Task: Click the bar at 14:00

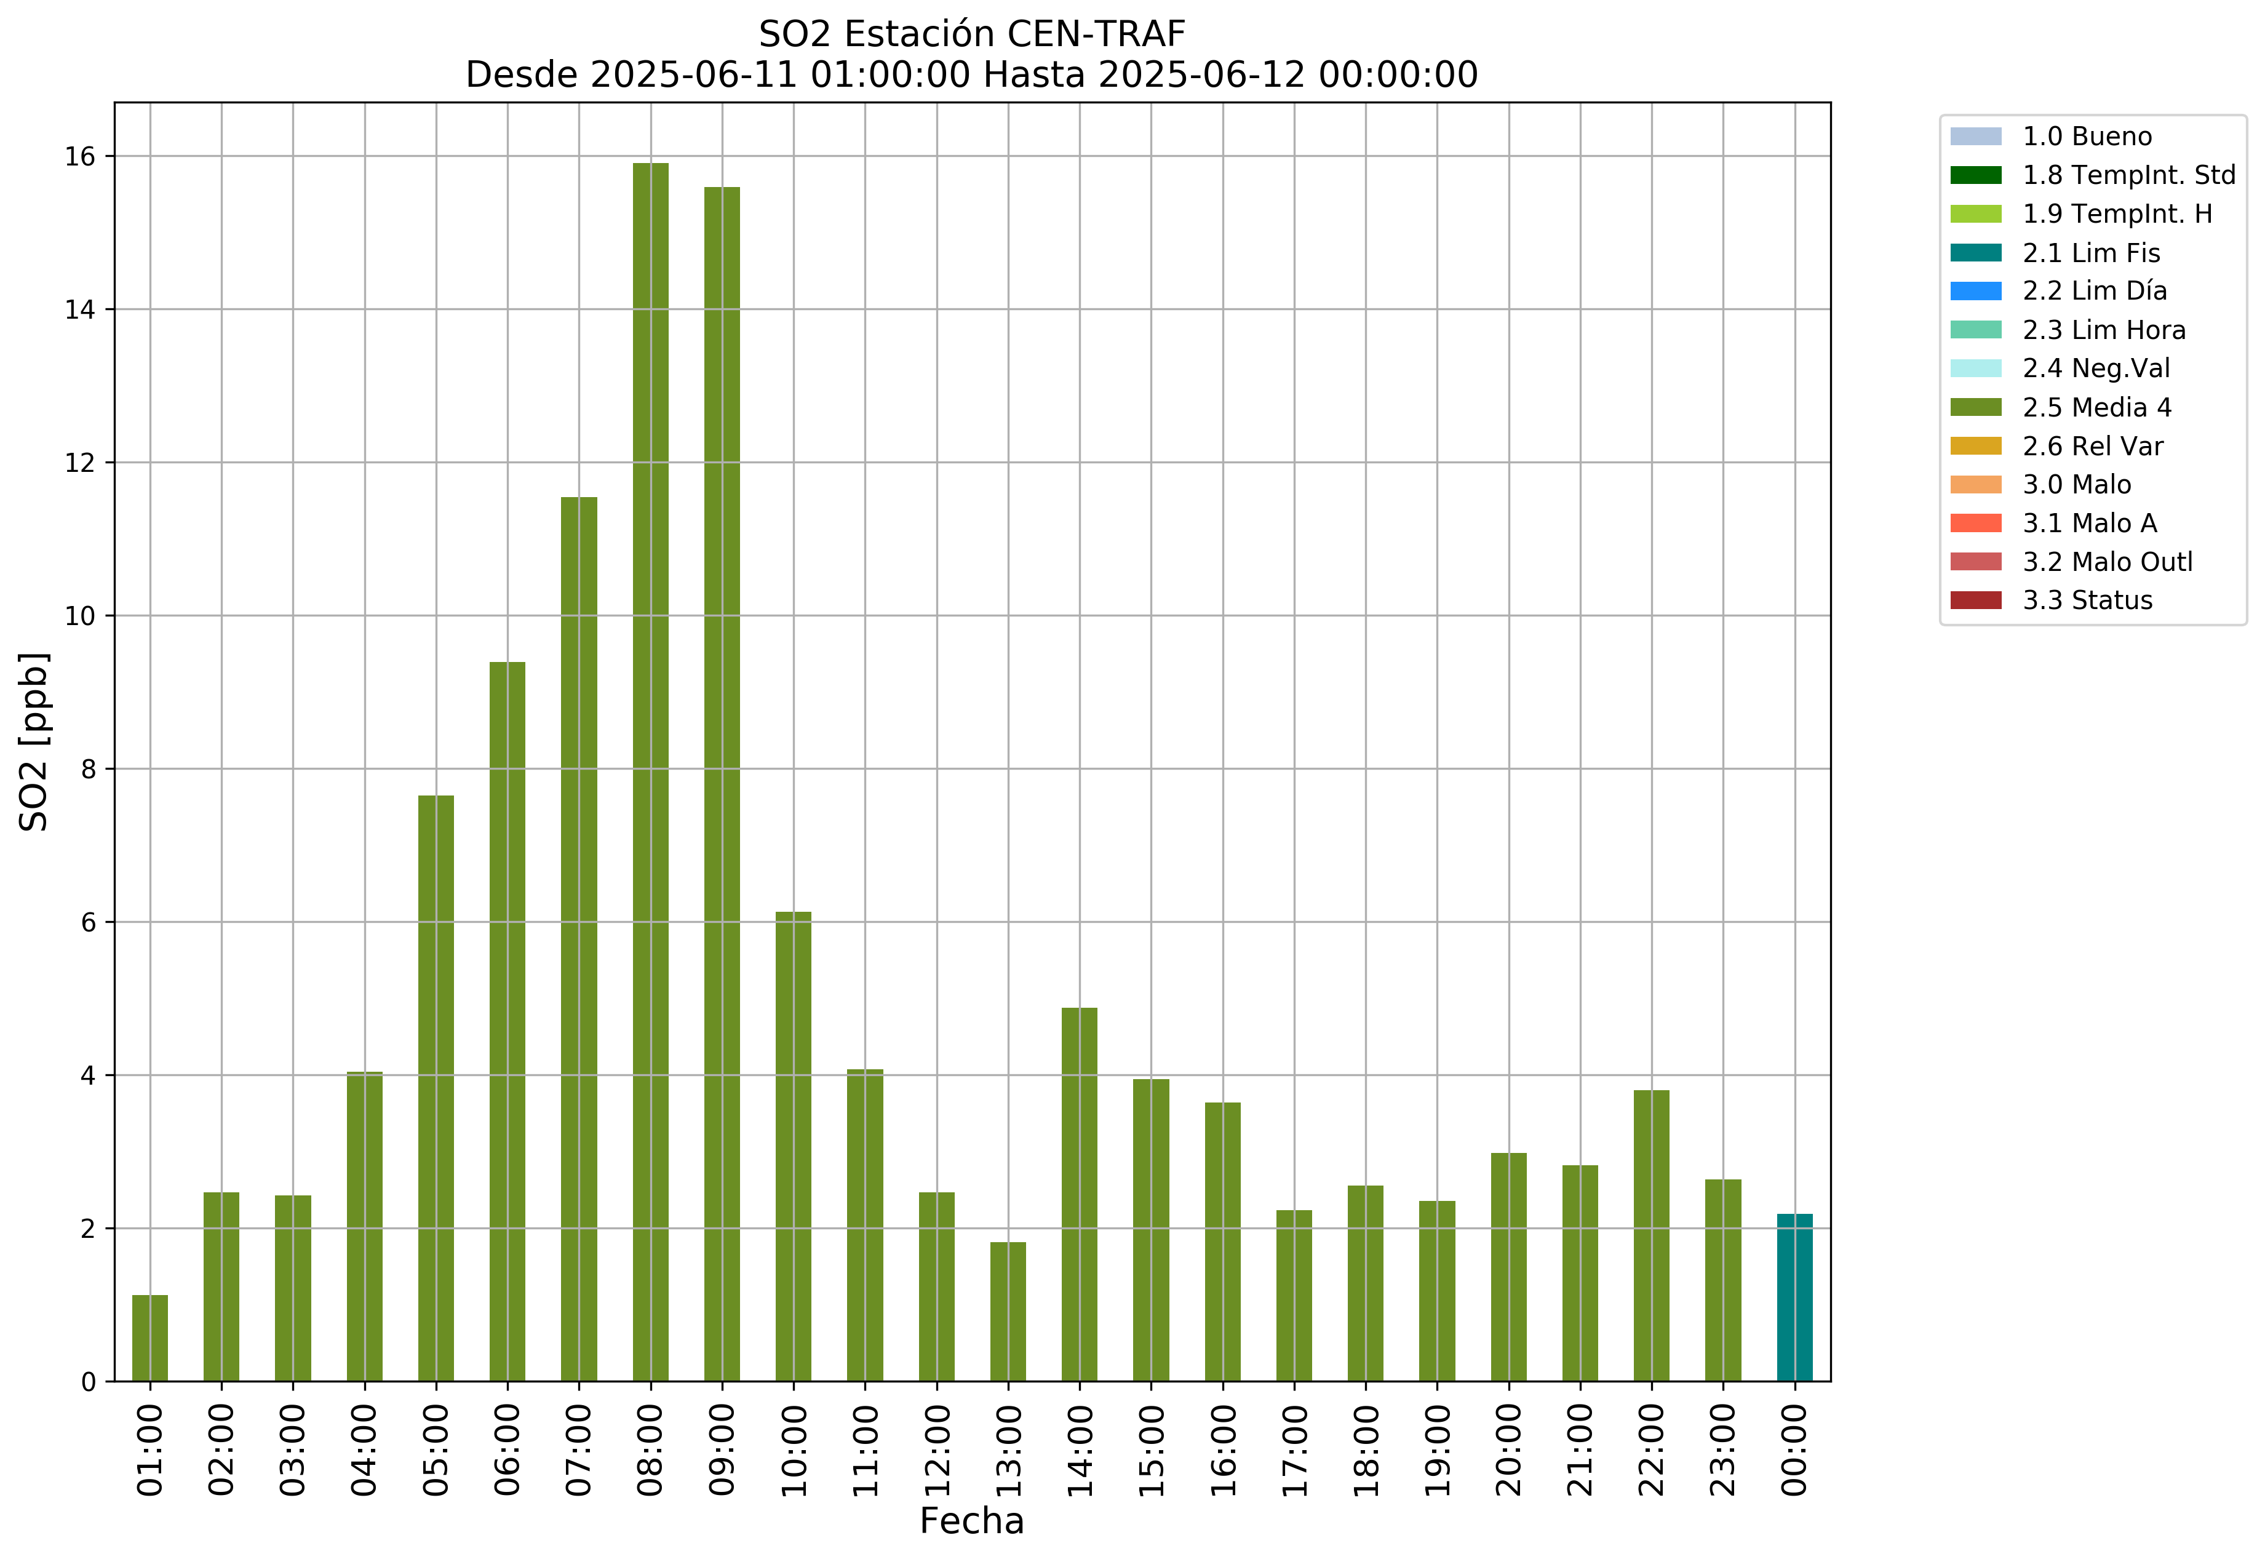Action: tap(1079, 1194)
